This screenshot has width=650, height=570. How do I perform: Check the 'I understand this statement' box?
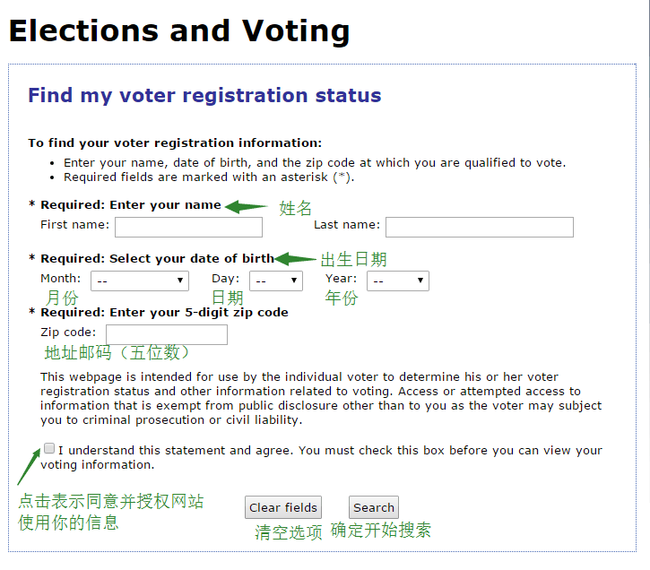click(49, 448)
